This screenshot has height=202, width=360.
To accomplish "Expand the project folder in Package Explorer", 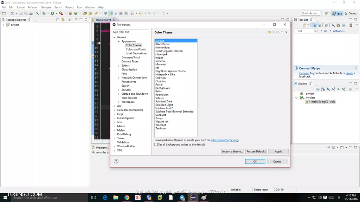I will coord(4,25).
